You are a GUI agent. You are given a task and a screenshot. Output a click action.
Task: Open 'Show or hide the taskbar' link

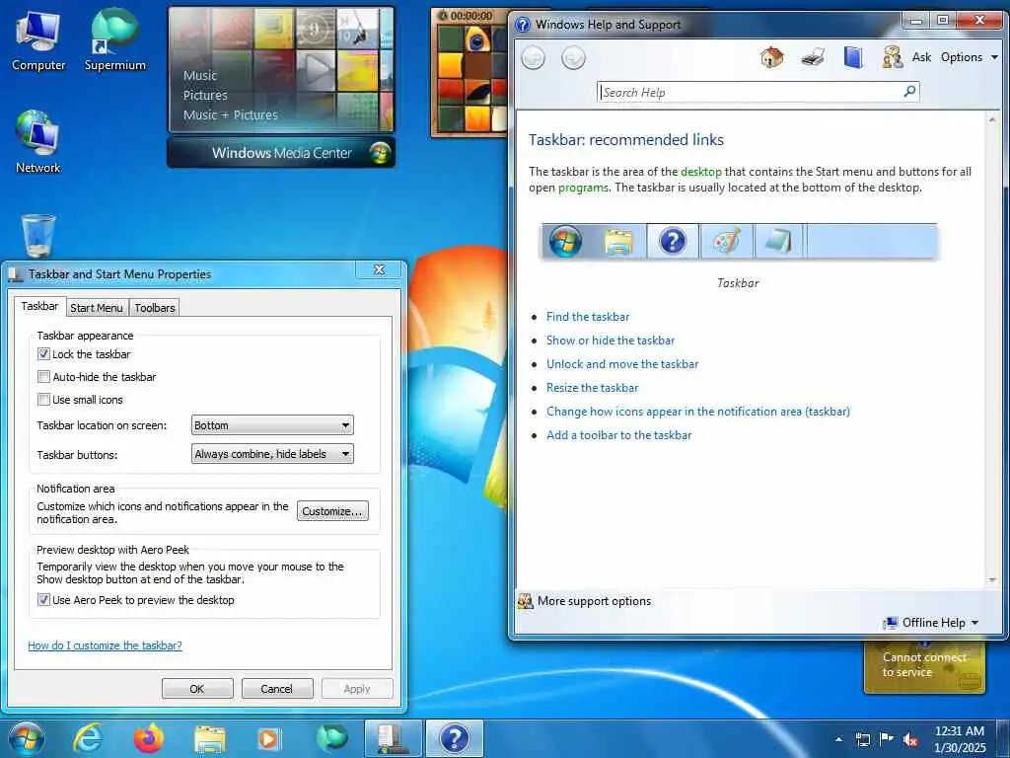[610, 341]
